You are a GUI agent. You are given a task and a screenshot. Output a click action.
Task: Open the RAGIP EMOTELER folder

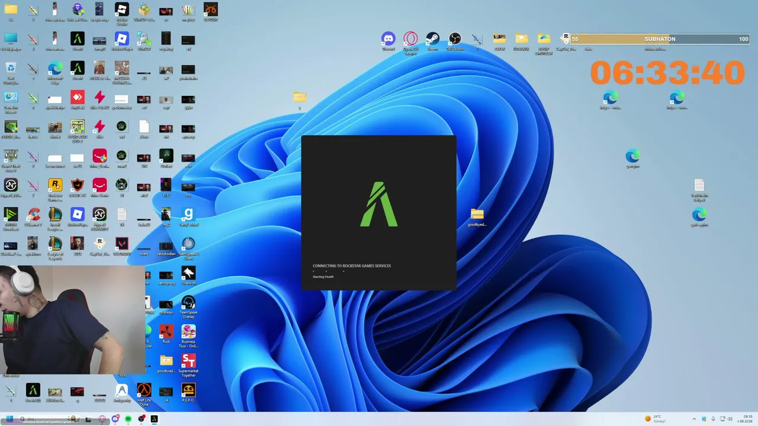(544, 43)
